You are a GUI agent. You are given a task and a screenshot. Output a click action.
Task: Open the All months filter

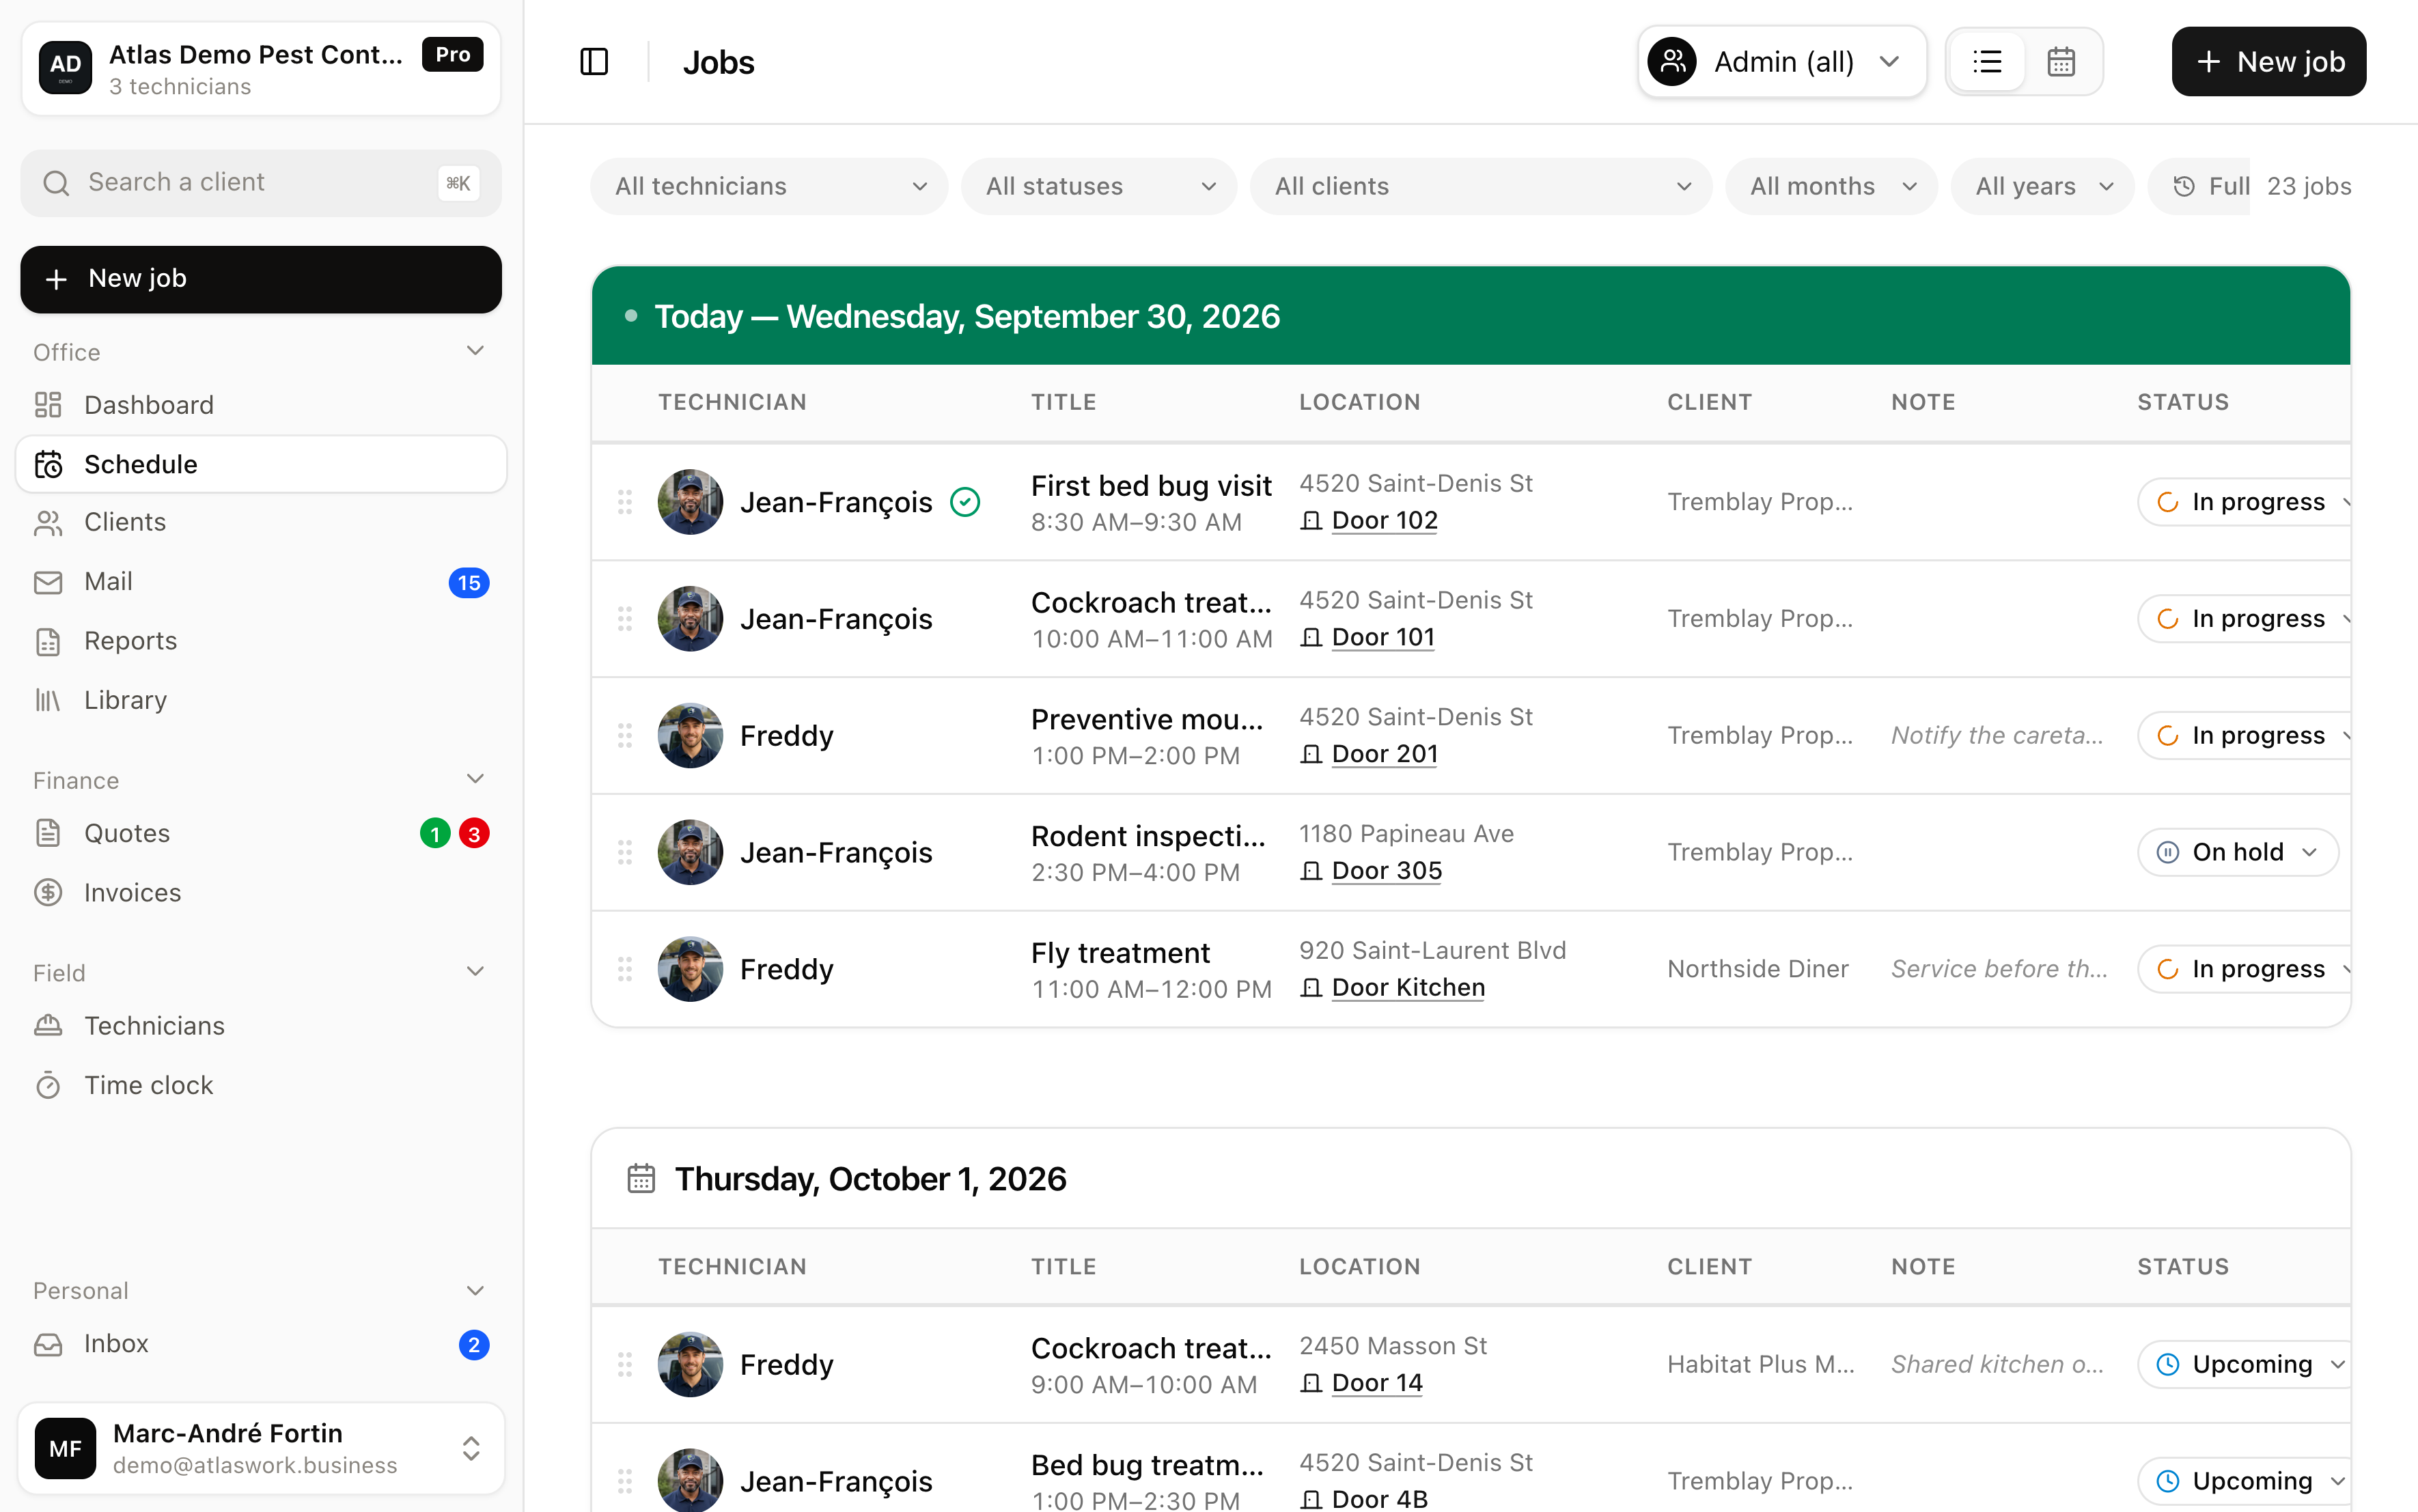tap(1832, 186)
